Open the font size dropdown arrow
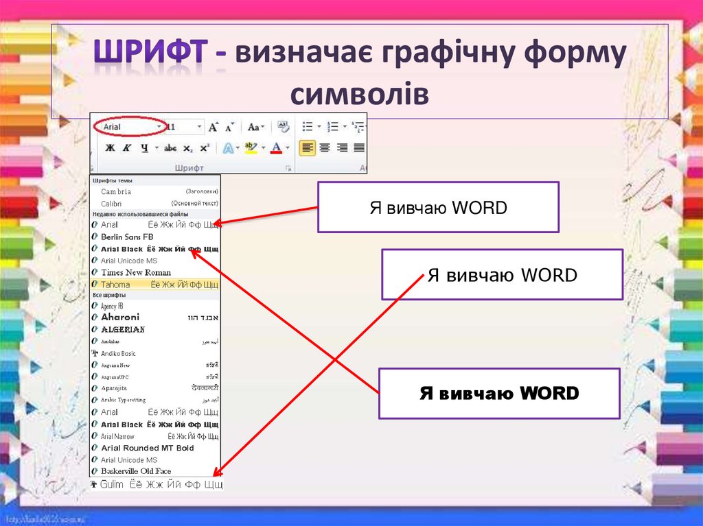Viewport: 703px width, 526px height. pyautogui.click(x=200, y=127)
